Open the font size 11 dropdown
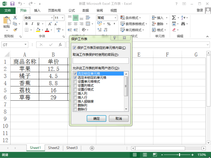 pos(63,18)
